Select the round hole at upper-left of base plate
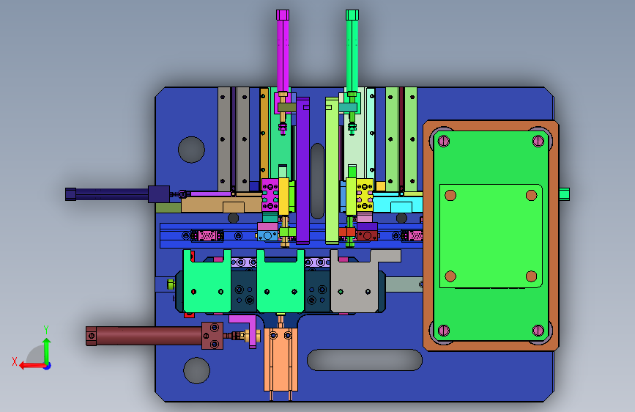The image size is (635, 412). coord(191,150)
